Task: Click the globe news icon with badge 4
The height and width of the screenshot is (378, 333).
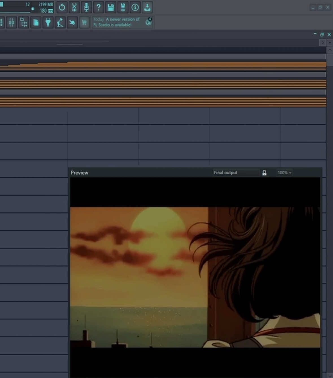Action: click(149, 21)
